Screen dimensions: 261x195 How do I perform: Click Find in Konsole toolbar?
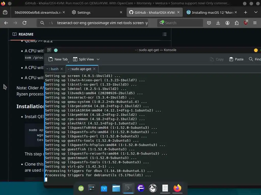(x=255, y=59)
